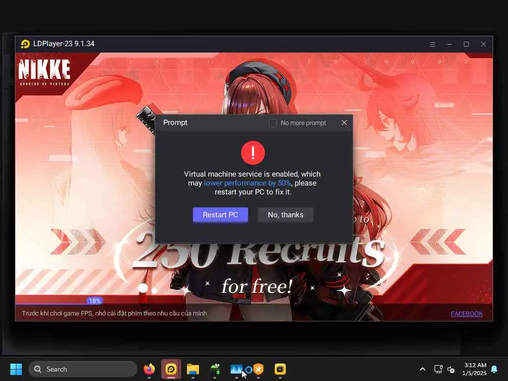Open the green bug taskbar app
Viewport: 508px width, 381px height.
point(215,369)
